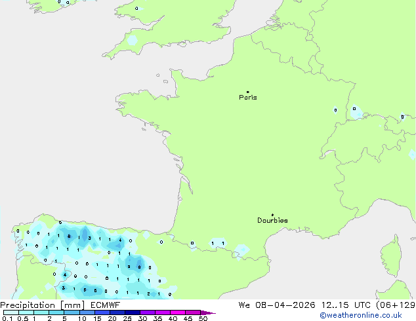This screenshot has width=416, height=321.
Task: Pick the 1–2 mm legend color swatch
Action: [x=41, y=312]
